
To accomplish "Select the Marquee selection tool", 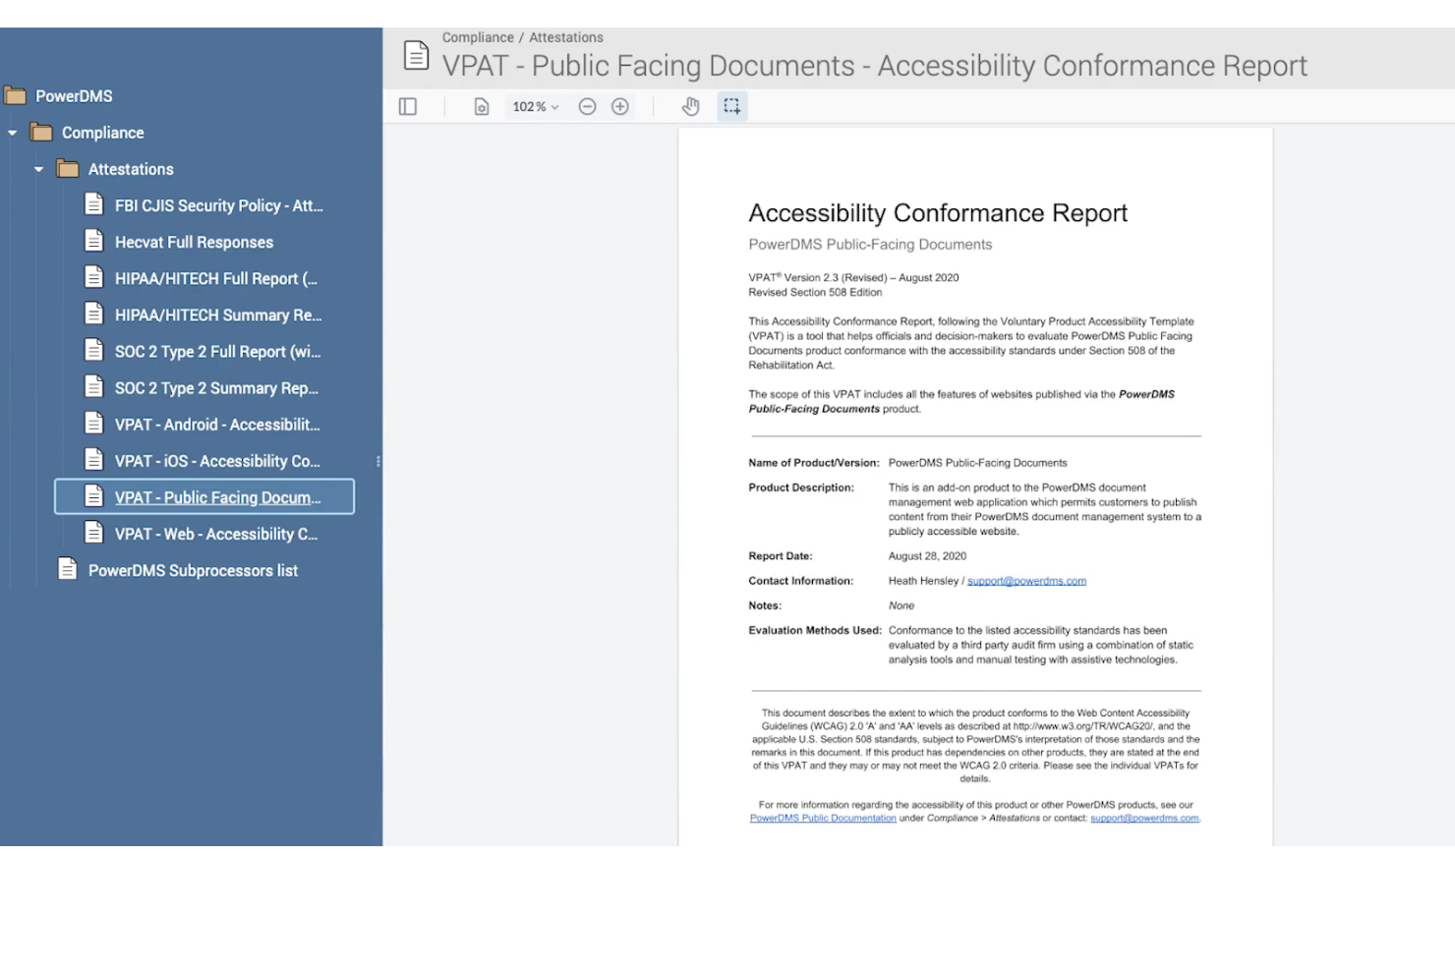I will tap(731, 106).
